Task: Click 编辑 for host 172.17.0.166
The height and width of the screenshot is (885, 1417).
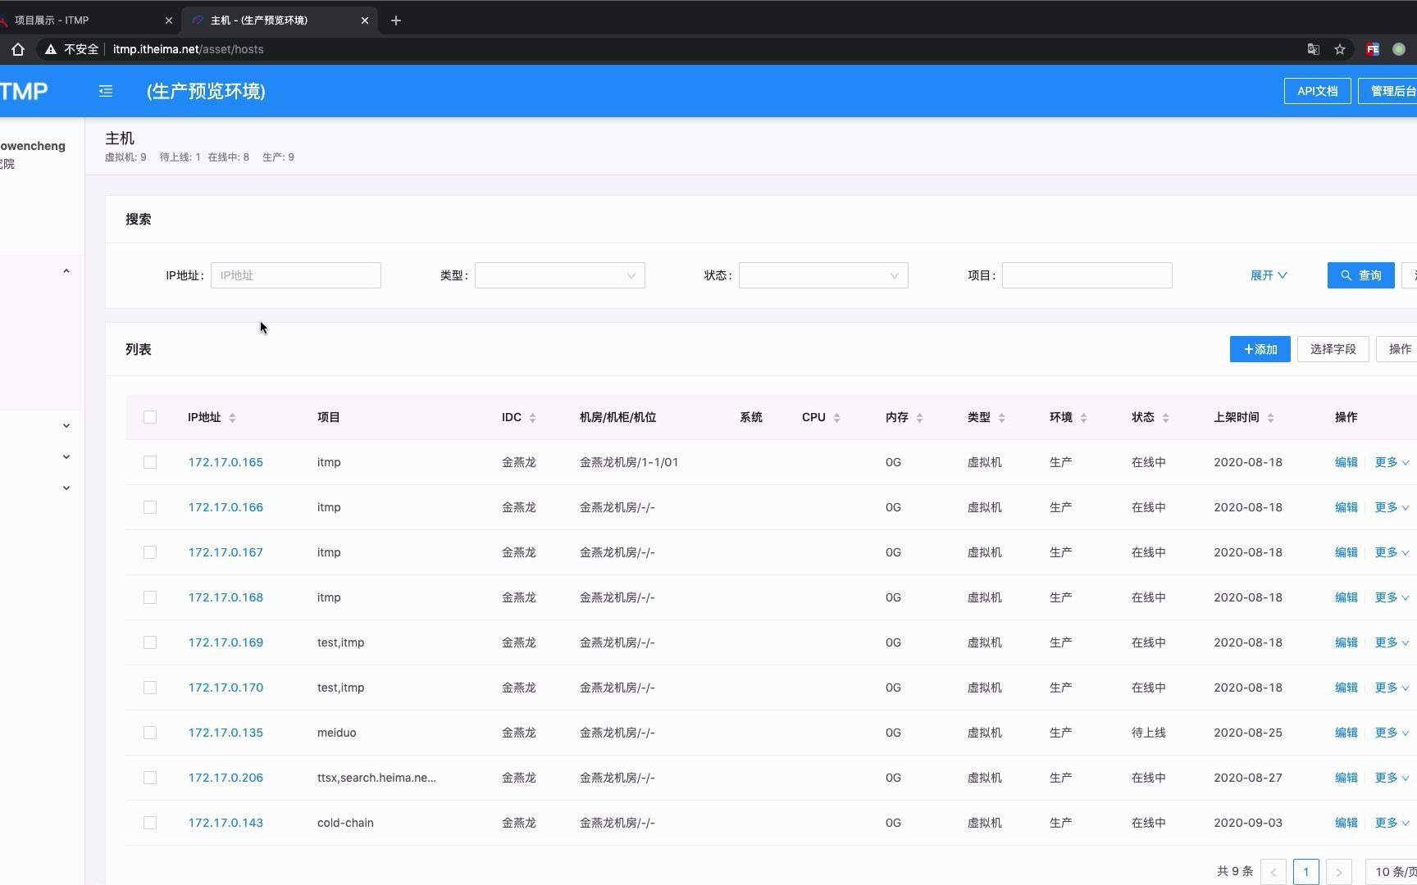Action: (1346, 507)
